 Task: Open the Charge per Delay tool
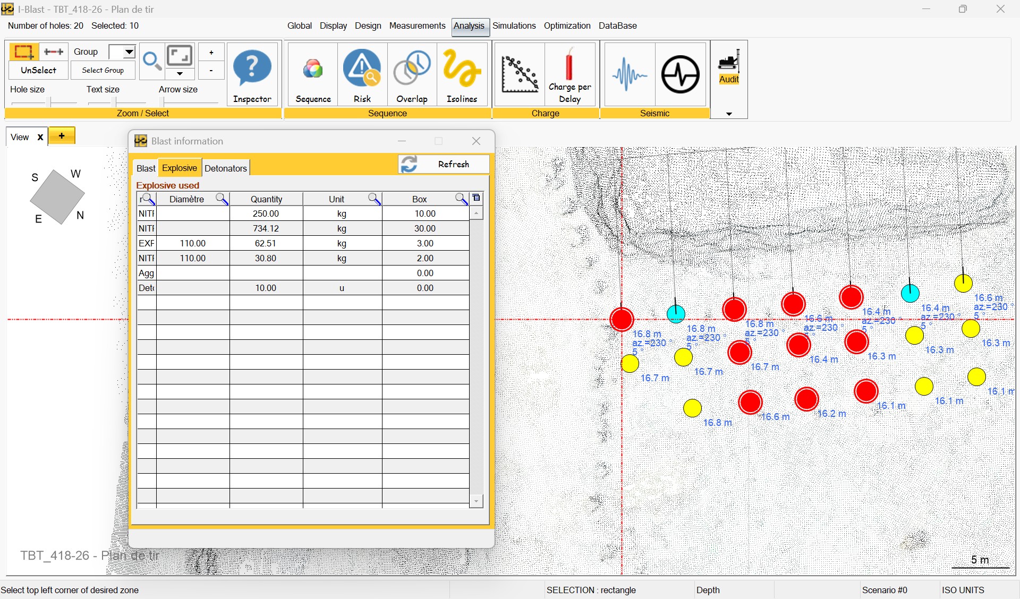pyautogui.click(x=569, y=74)
